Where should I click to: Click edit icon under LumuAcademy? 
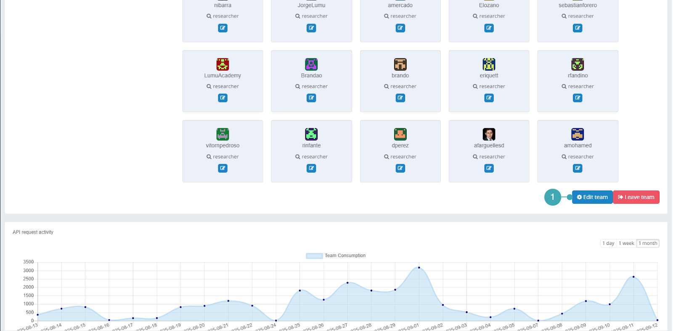[x=223, y=98]
